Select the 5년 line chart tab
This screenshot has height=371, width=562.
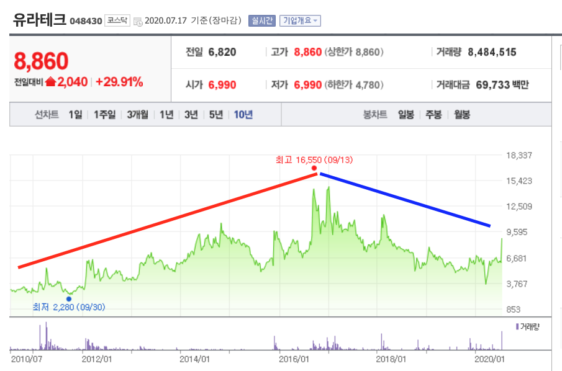[x=216, y=115]
